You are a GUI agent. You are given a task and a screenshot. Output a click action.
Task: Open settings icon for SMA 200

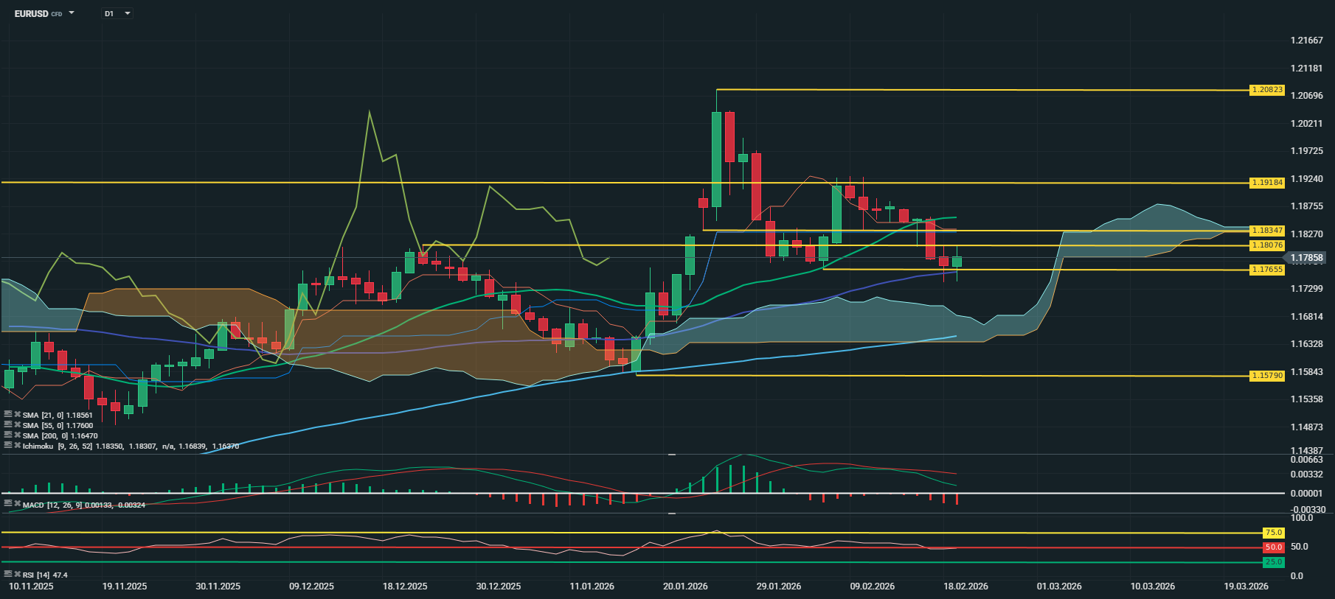point(8,435)
